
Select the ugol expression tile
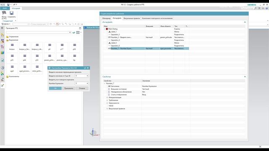pyautogui.click(x=12, y=69)
